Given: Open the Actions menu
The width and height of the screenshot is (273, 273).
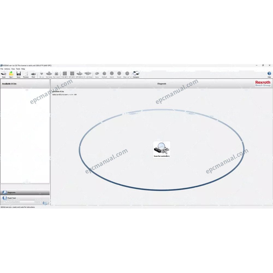Looking at the screenshot, I should pyautogui.click(x=7, y=69).
